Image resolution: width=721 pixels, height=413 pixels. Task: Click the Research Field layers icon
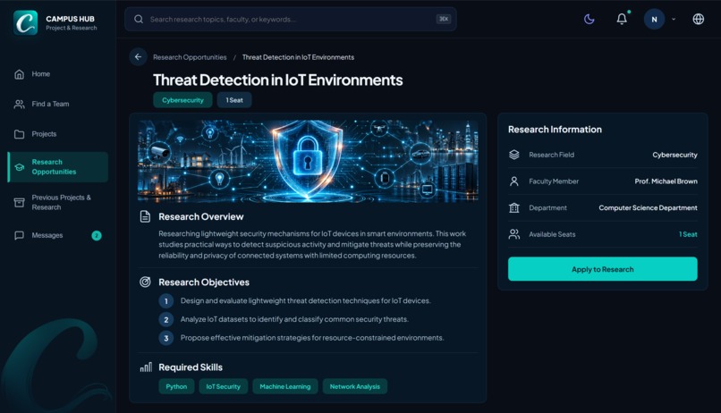tap(514, 155)
